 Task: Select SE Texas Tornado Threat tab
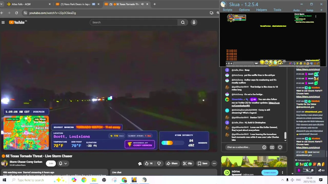click(x=127, y=4)
